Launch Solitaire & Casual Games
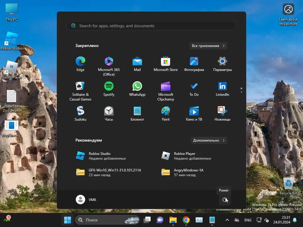 (x=80, y=91)
